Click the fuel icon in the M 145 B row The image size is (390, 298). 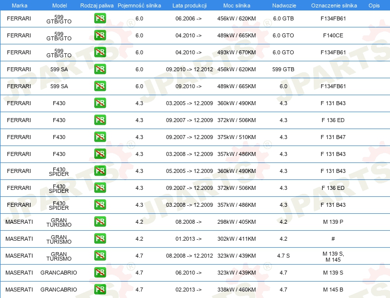(100, 290)
